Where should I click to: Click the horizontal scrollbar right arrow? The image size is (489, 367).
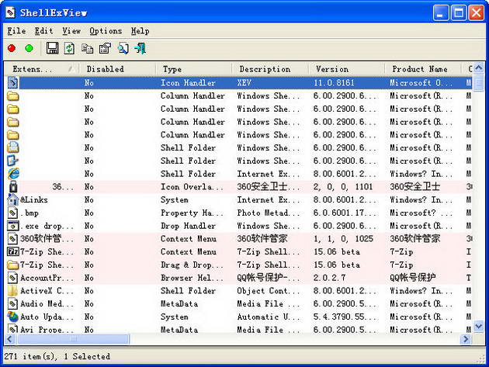pos(466,339)
